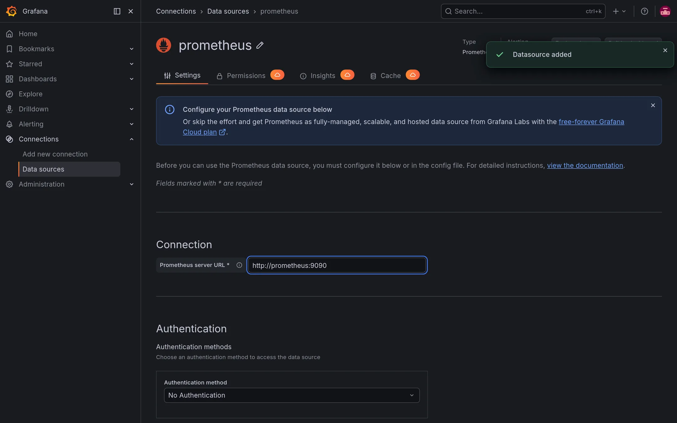The width and height of the screenshot is (677, 423).
Task: Focus the Prometheus server URL input field
Action: (337, 265)
